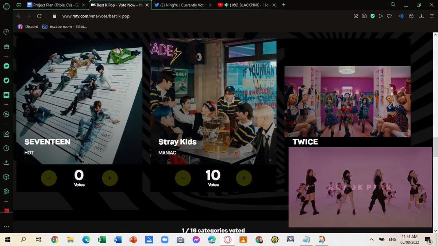Increase SEVENTEEN votes with plus button
Image resolution: width=438 pixels, height=246 pixels.
pos(110,178)
